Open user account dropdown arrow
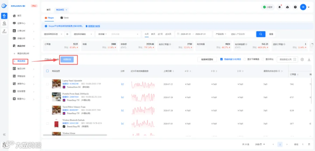This screenshot has width=315, height=151. (x=309, y=7)
